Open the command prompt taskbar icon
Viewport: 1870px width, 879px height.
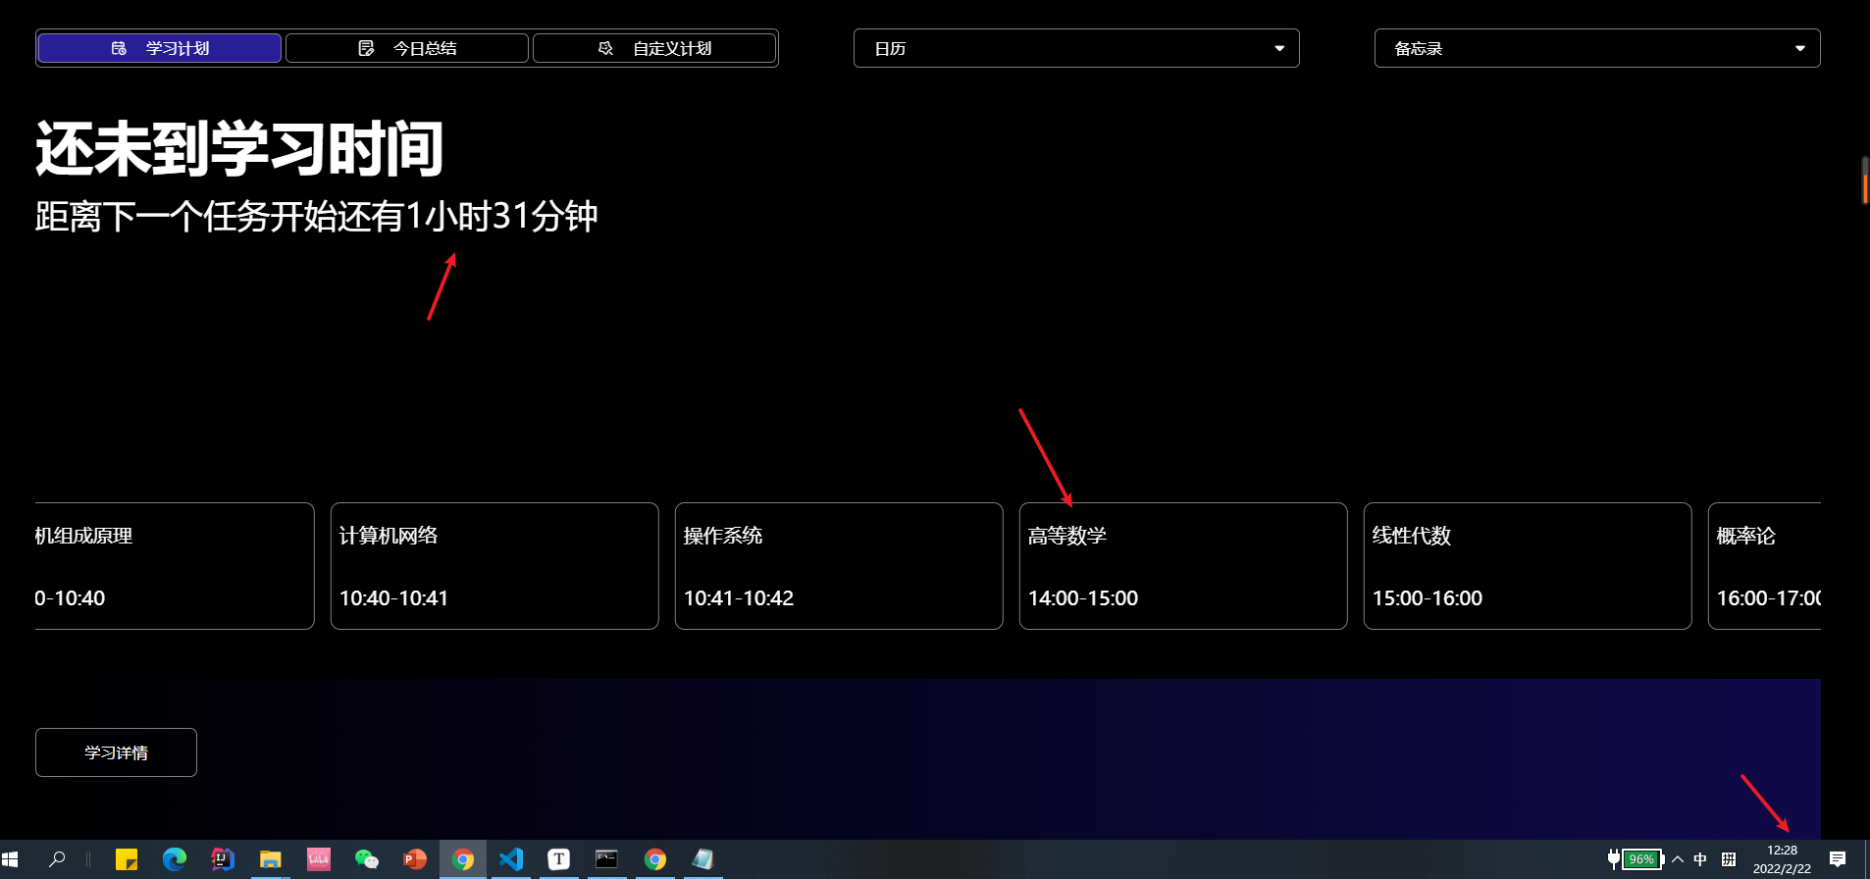point(607,859)
